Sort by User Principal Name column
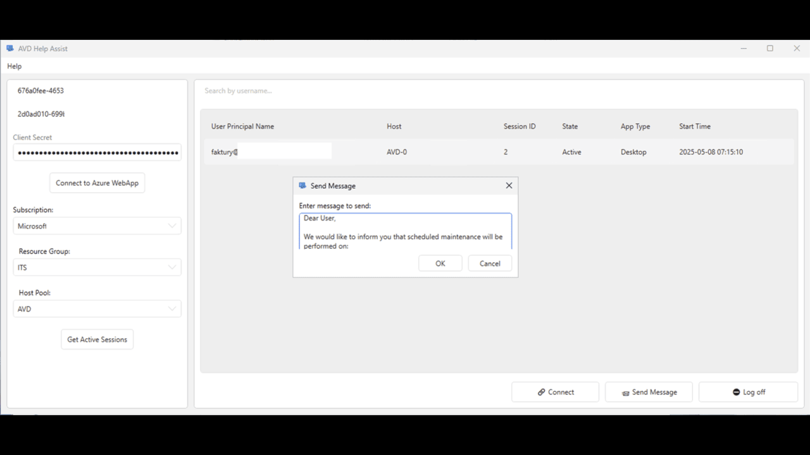This screenshot has height=455, width=810. pyautogui.click(x=242, y=126)
